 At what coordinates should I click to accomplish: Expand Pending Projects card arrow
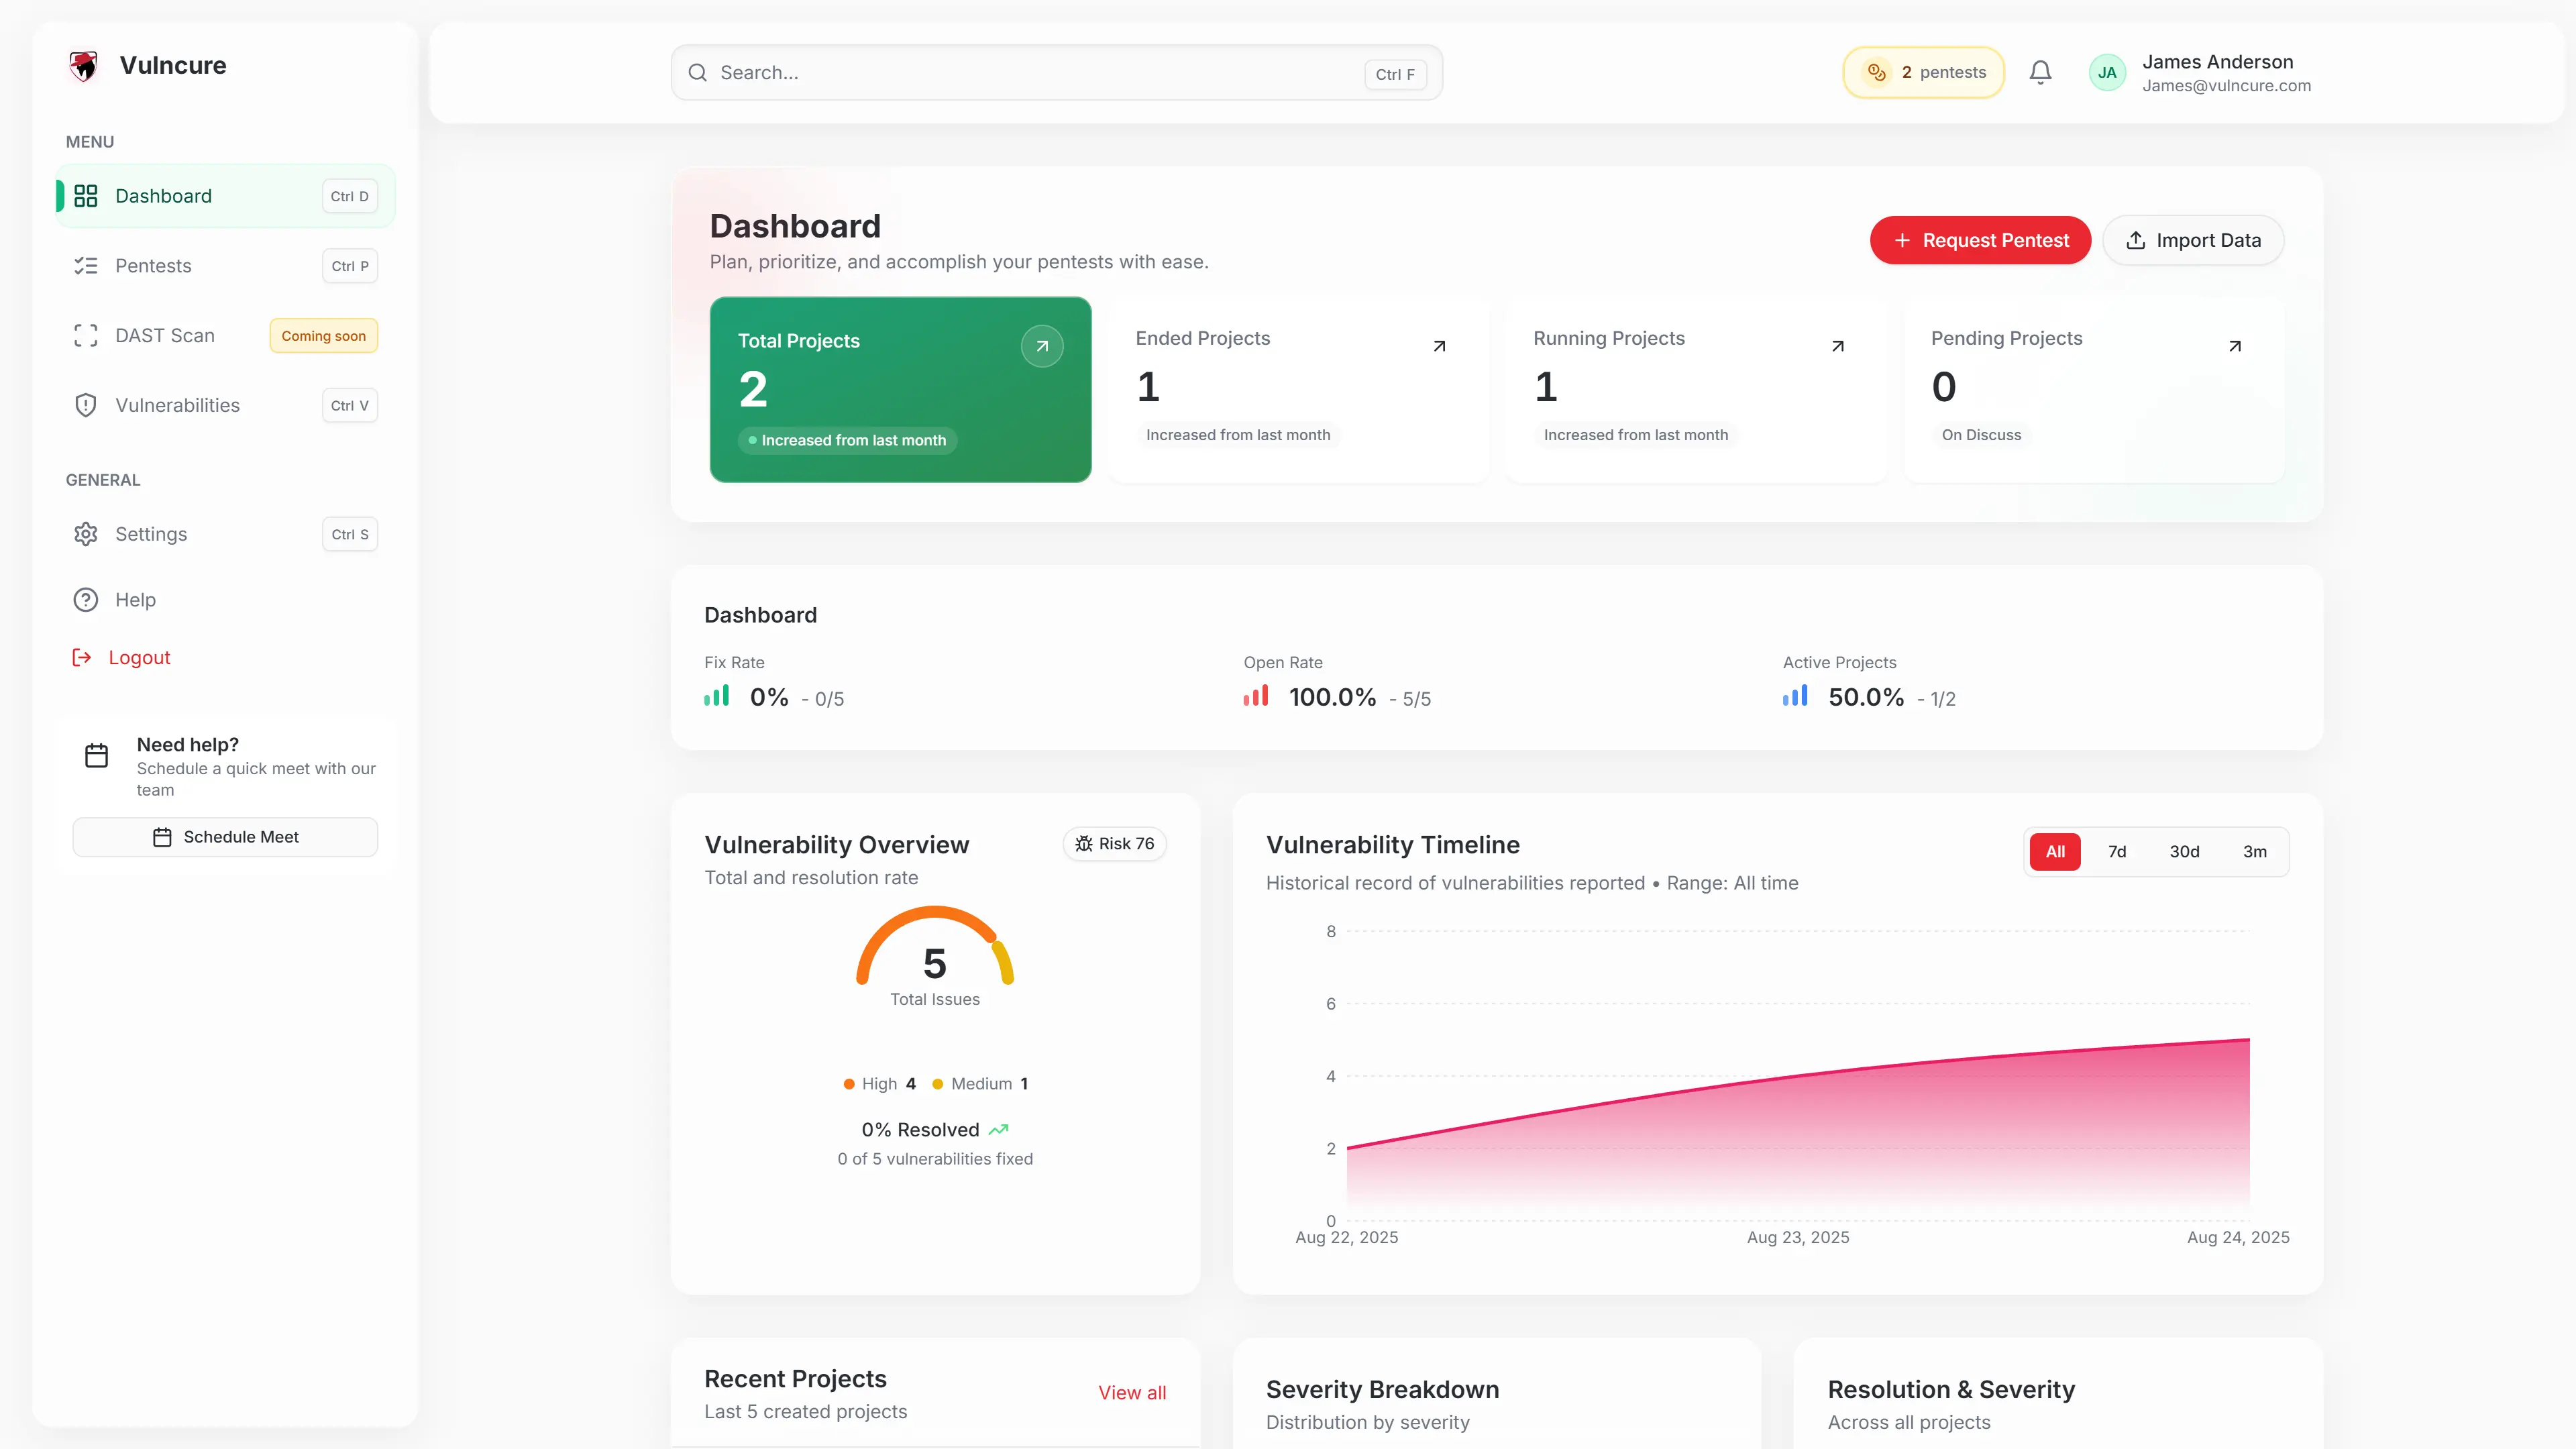2235,346
